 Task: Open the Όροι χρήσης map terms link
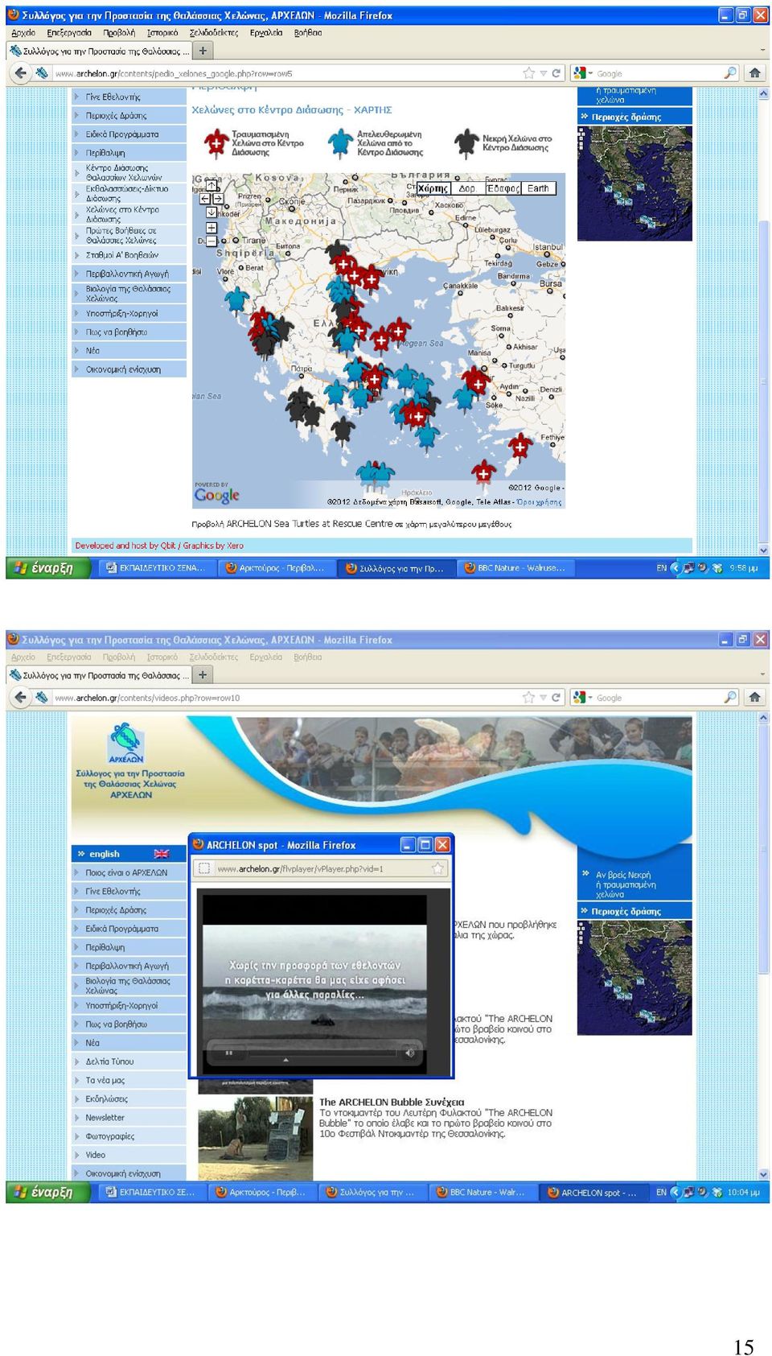tap(540, 502)
